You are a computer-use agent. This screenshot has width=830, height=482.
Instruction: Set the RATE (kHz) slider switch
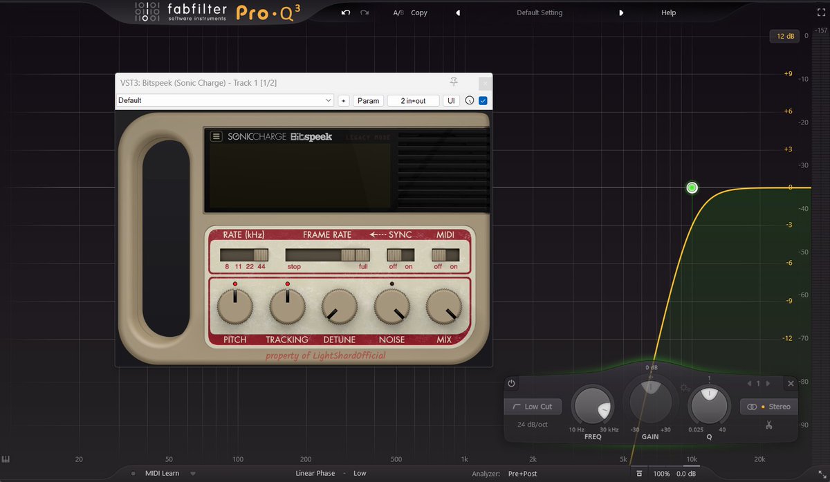[244, 254]
